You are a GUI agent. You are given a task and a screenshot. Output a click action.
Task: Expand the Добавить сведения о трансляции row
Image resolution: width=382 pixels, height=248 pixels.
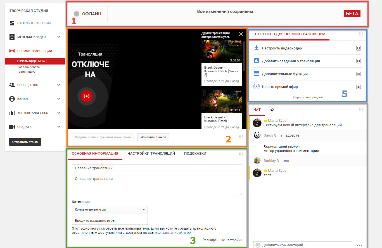tap(359, 61)
